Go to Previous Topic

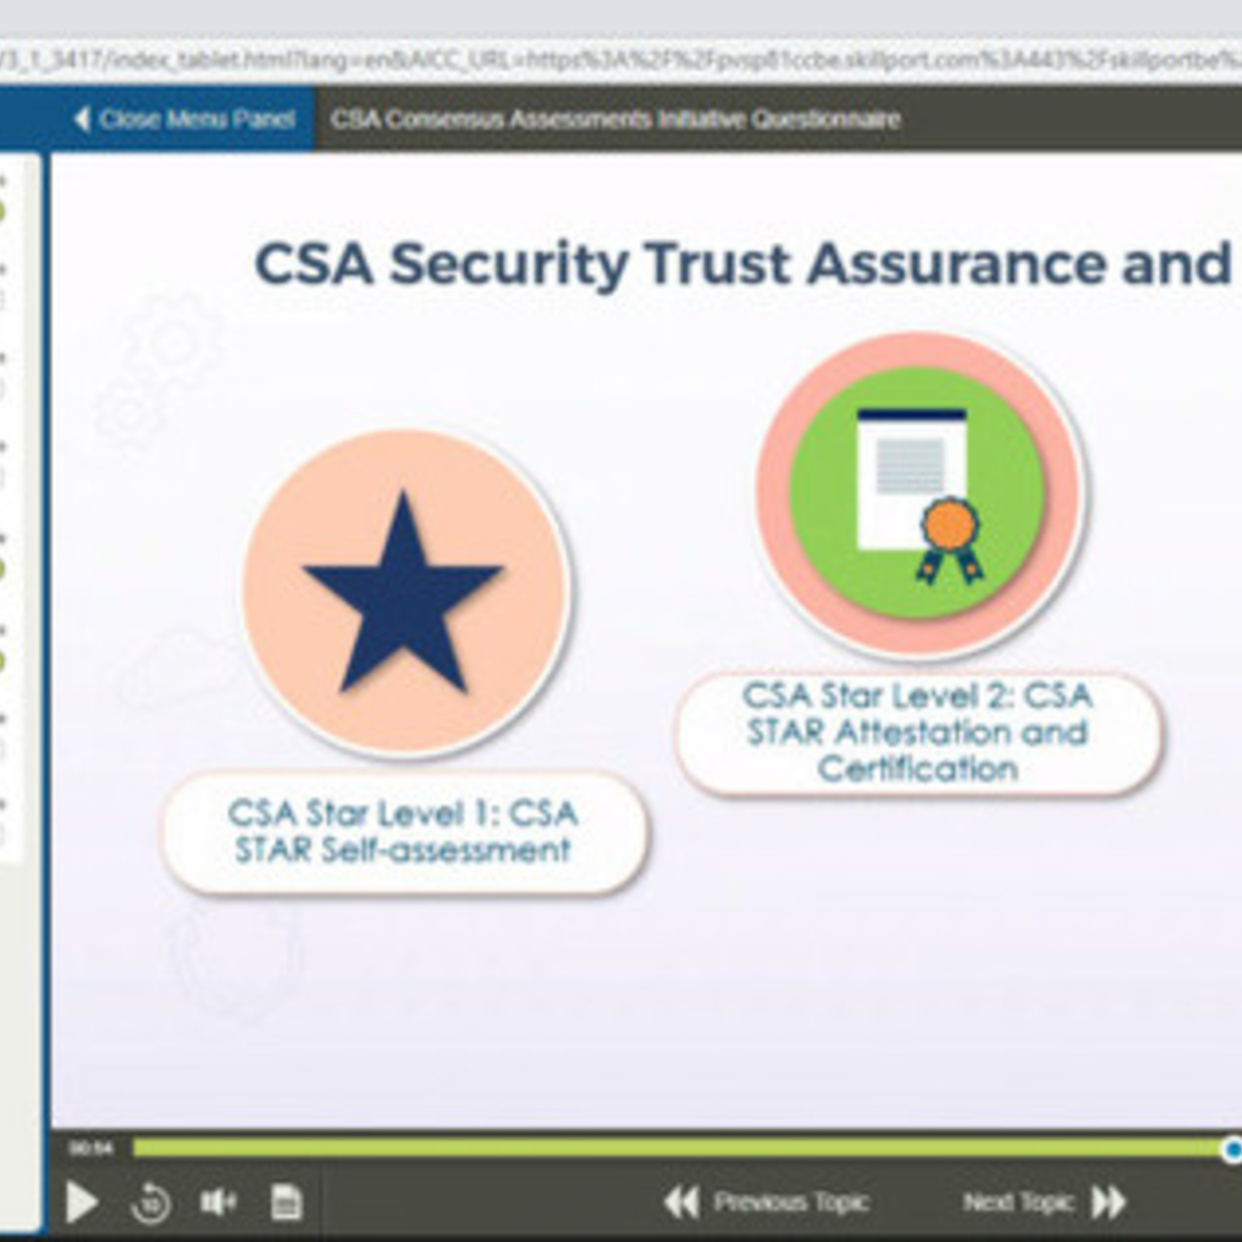pos(765,1202)
